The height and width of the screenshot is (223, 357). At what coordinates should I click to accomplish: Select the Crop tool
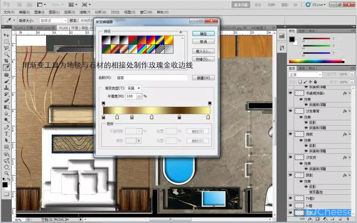pyautogui.click(x=6, y=61)
